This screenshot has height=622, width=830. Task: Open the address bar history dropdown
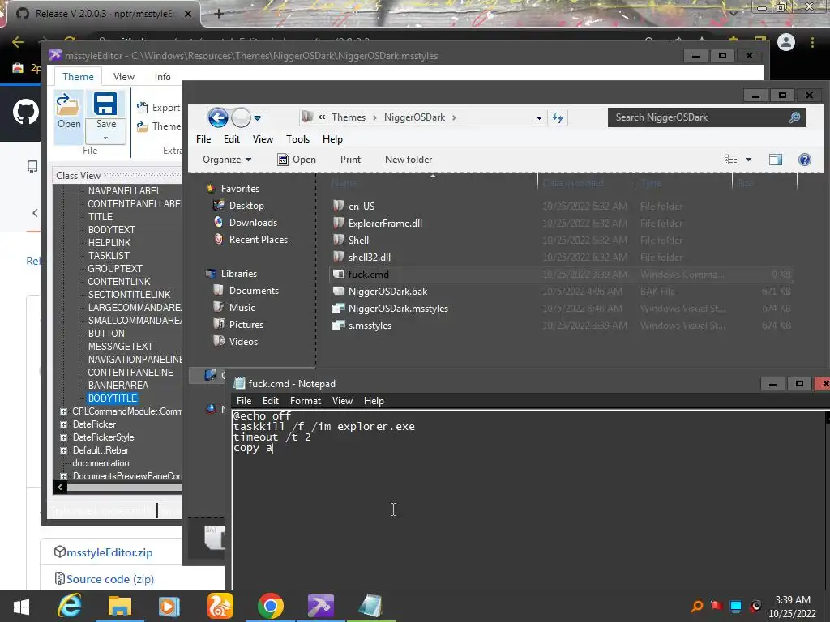(539, 118)
